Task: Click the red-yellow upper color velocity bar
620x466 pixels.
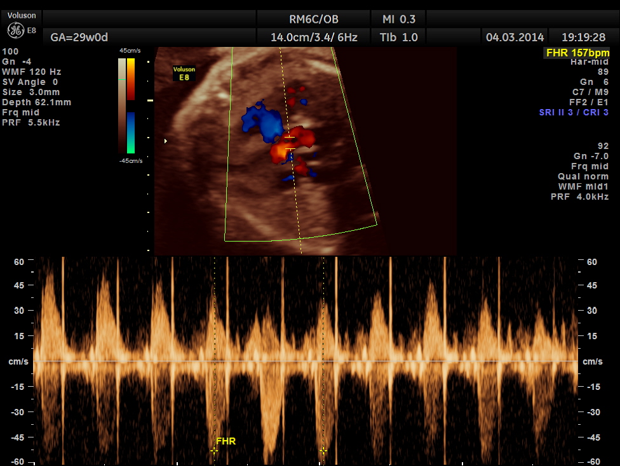Action: tap(130, 79)
